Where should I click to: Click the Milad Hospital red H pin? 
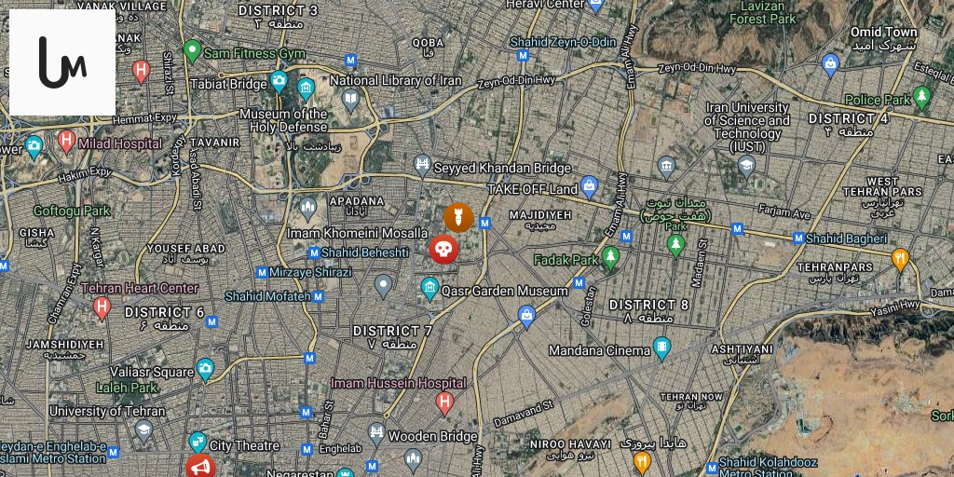(66, 142)
